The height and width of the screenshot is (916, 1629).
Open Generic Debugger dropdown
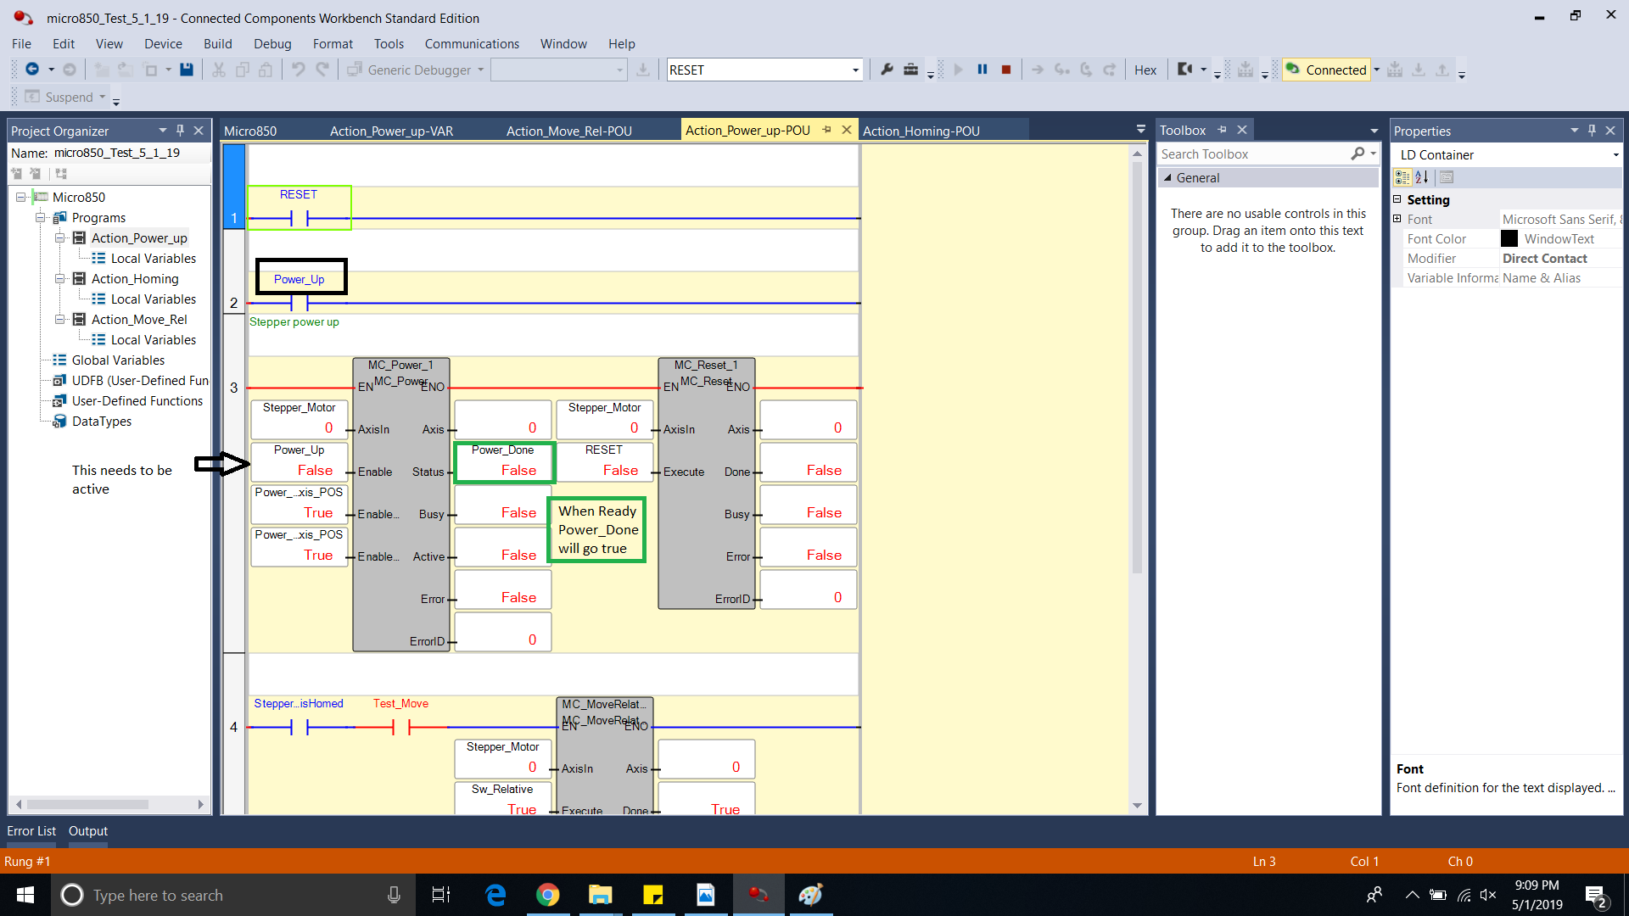coord(480,70)
